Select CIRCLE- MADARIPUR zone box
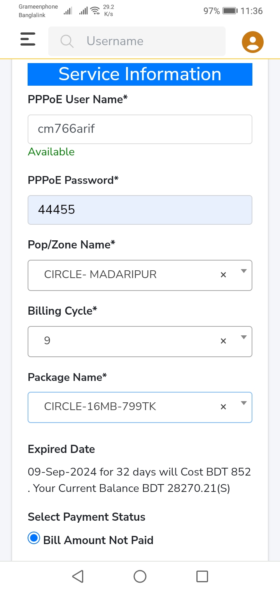This screenshot has width=280, height=592. (140, 275)
